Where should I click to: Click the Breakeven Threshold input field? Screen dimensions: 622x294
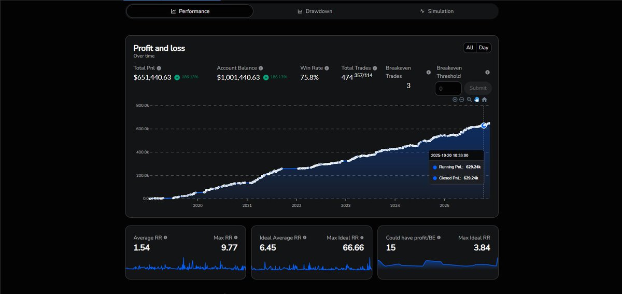(x=448, y=88)
